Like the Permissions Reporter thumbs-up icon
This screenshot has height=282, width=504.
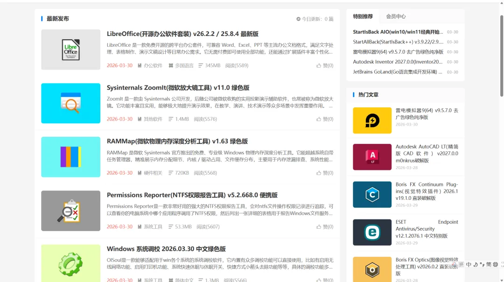(x=319, y=227)
